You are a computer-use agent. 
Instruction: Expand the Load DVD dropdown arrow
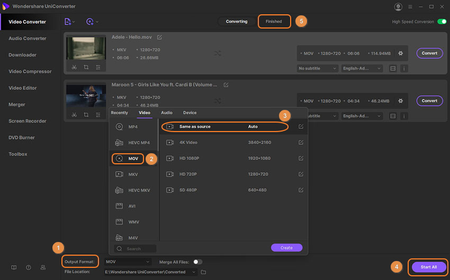point(97,22)
